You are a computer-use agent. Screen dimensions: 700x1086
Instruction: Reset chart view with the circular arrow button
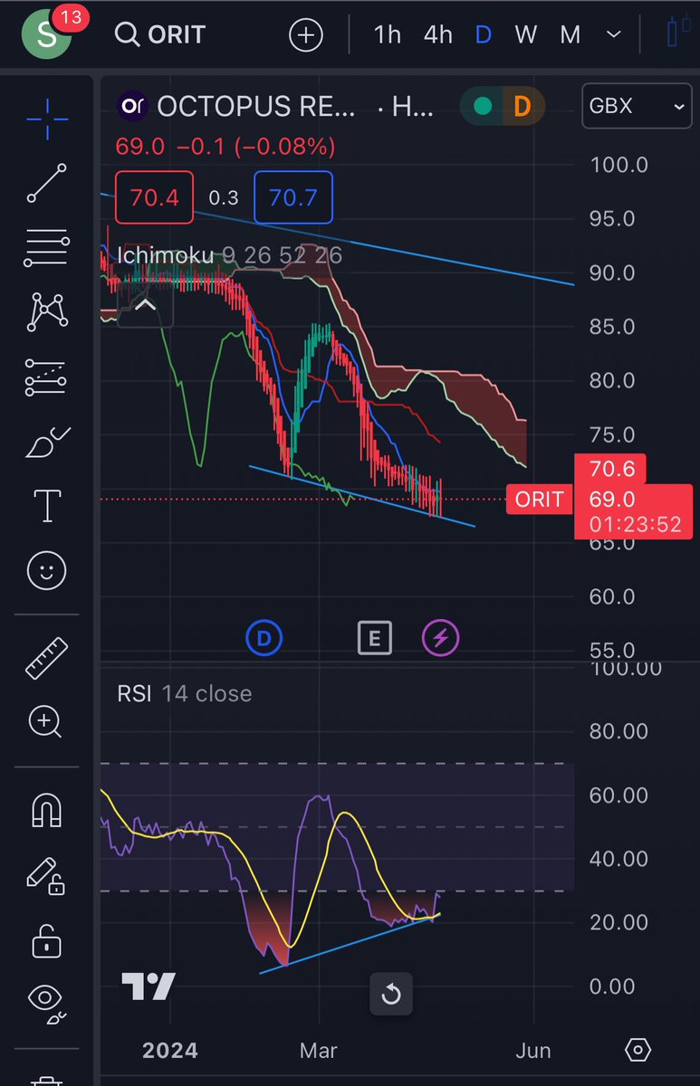tap(391, 995)
